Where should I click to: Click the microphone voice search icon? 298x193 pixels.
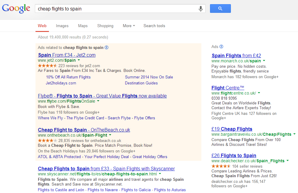[x=200, y=9]
